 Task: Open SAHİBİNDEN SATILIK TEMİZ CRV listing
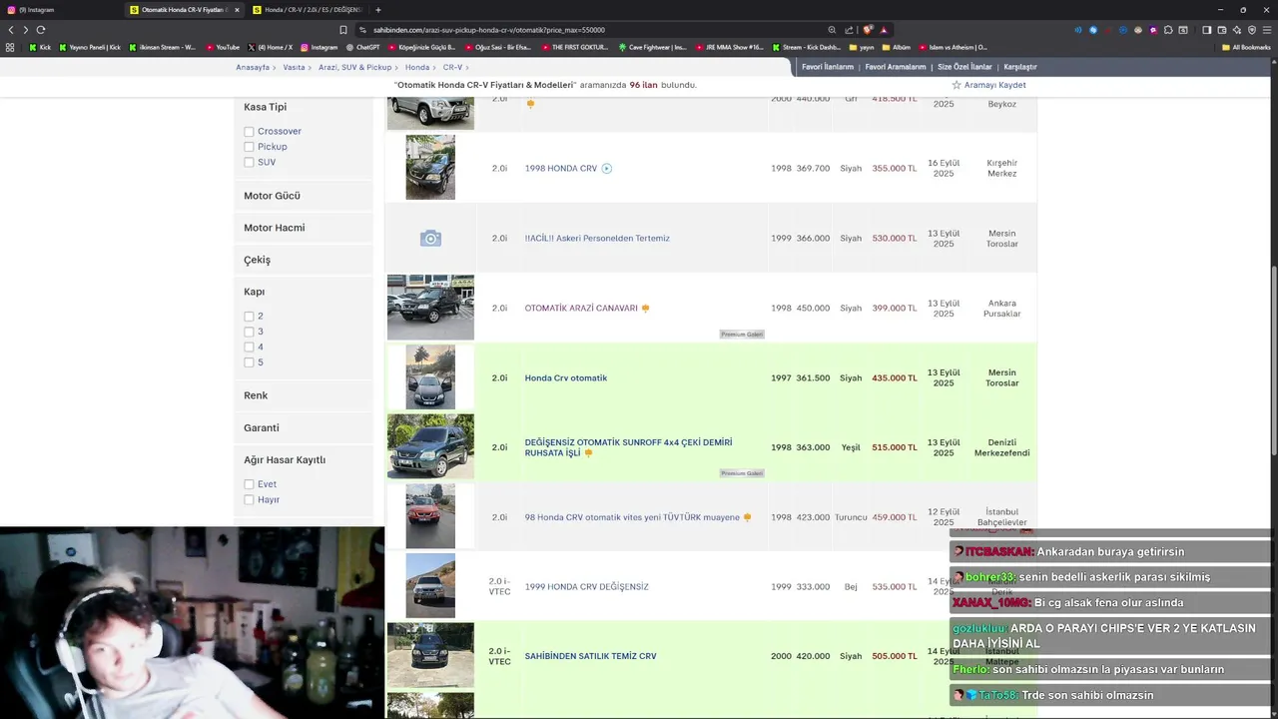(x=591, y=656)
